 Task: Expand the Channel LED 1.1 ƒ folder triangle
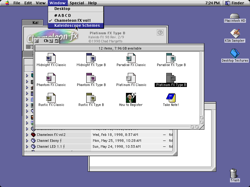[x=27, y=146]
